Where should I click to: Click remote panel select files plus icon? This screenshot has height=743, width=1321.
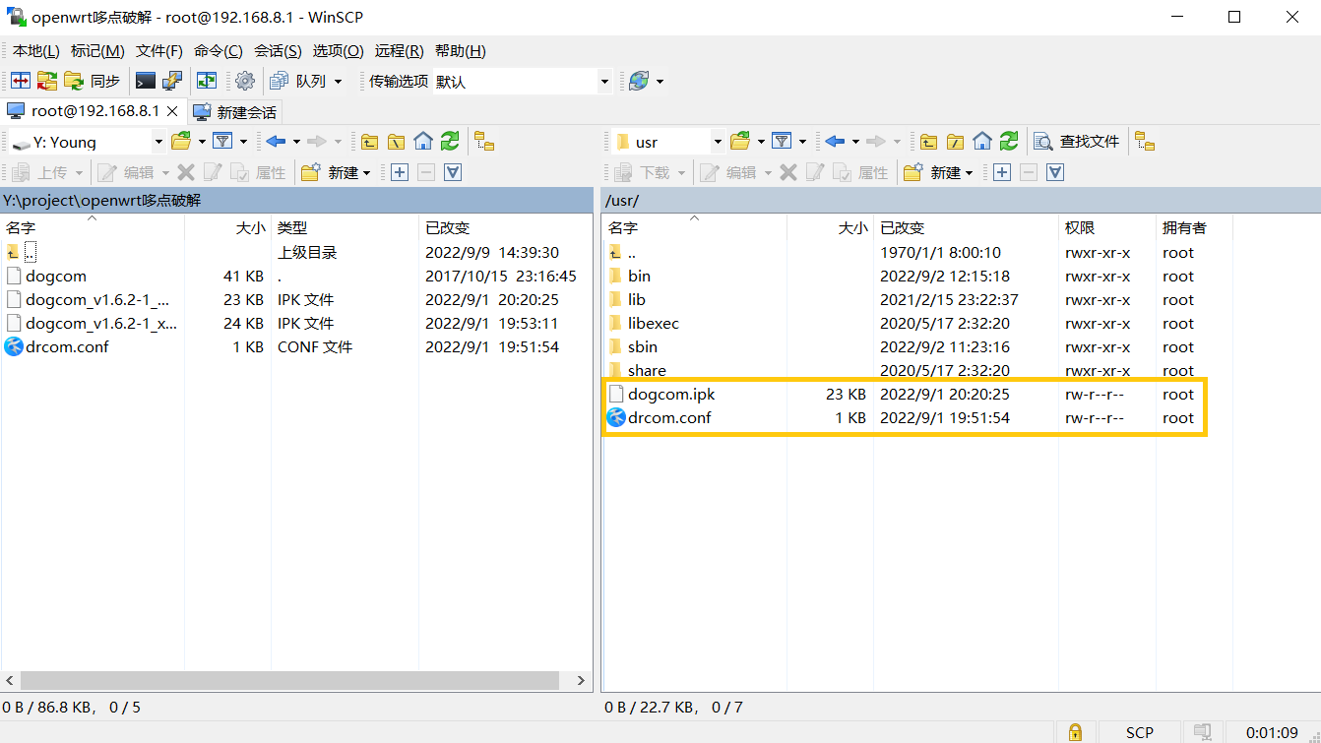point(1002,172)
